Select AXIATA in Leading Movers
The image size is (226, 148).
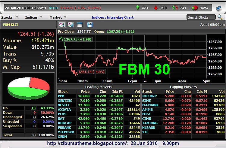point(64,110)
